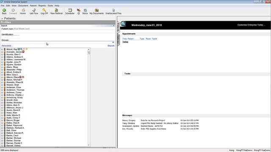Click the person icon of Acosta, Glen C.
This screenshot has width=271, height=152.
pos(5,54)
